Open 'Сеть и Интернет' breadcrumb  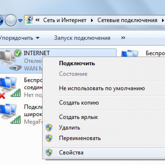(x=65, y=20)
